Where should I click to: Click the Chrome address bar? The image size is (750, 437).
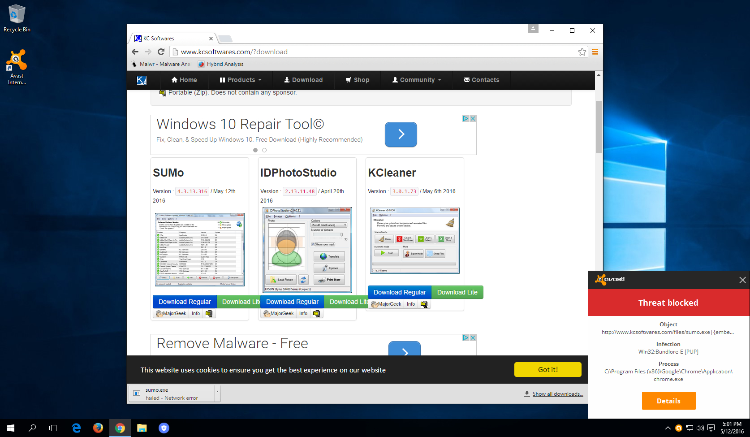(x=379, y=52)
